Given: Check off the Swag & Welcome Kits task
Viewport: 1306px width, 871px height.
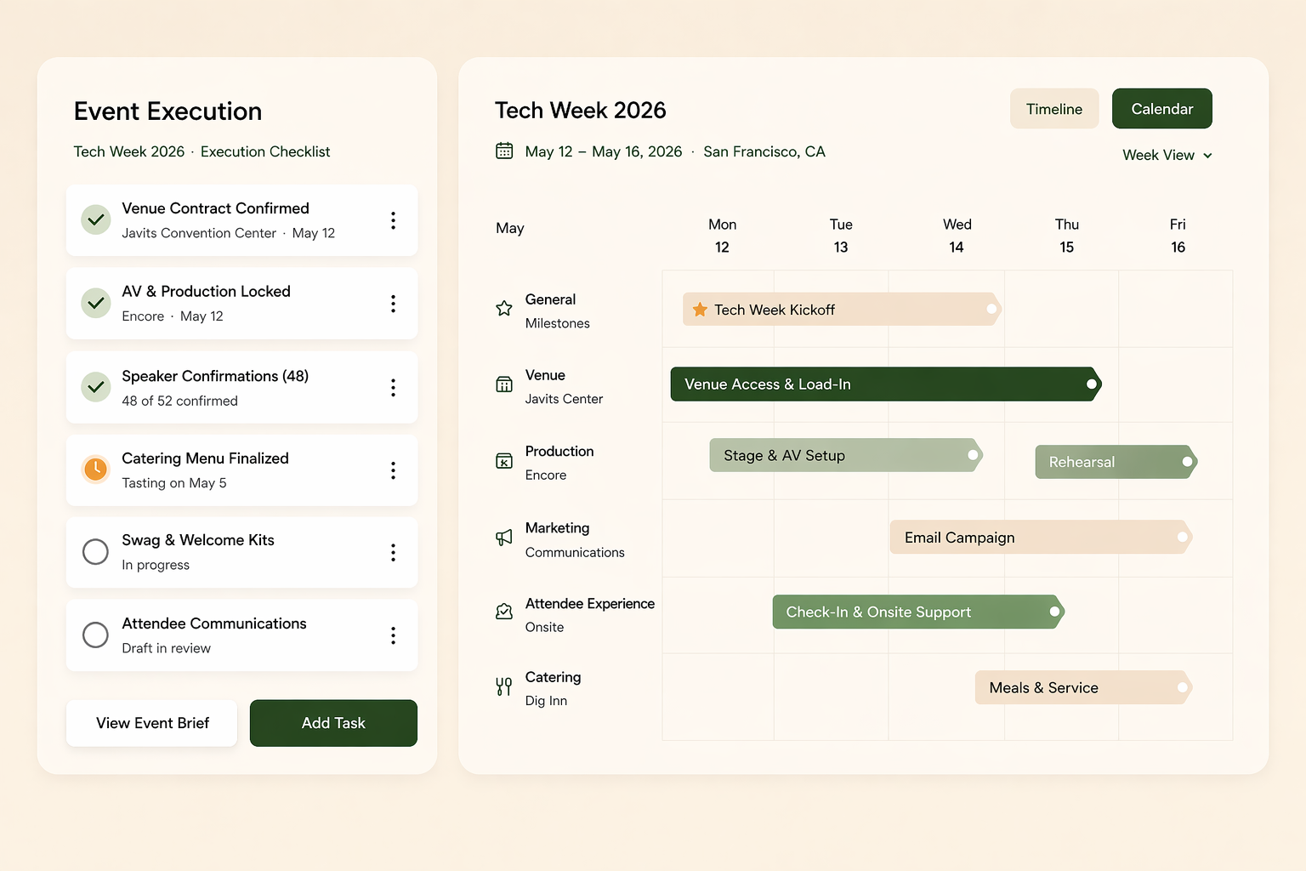Looking at the screenshot, I should click(x=95, y=551).
